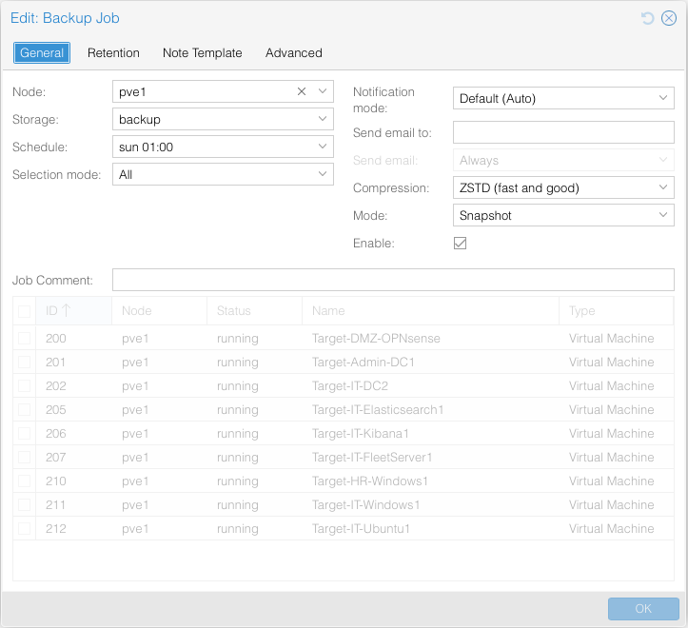The image size is (688, 628).
Task: Expand the Schedule dropdown
Action: (x=323, y=147)
